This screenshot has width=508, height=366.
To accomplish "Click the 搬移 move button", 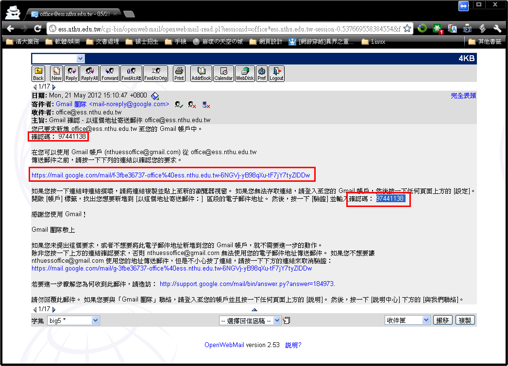I will (442, 320).
